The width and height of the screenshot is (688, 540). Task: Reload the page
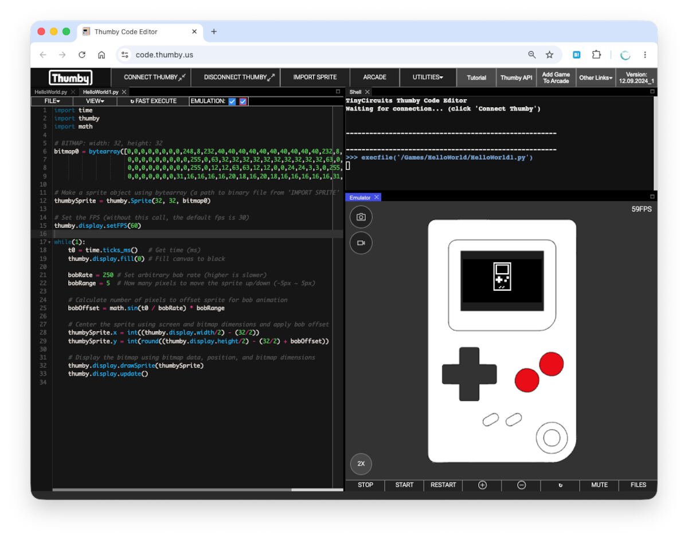(x=82, y=55)
